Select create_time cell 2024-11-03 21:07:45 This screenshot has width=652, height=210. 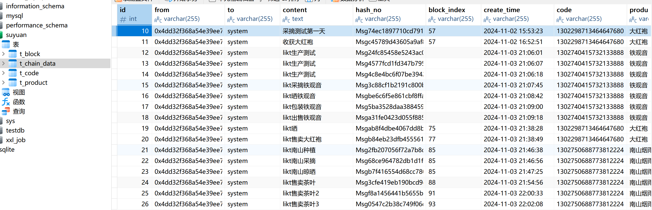tap(517, 85)
